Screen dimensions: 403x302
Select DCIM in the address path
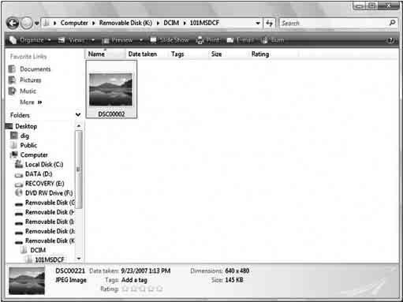[x=171, y=23]
